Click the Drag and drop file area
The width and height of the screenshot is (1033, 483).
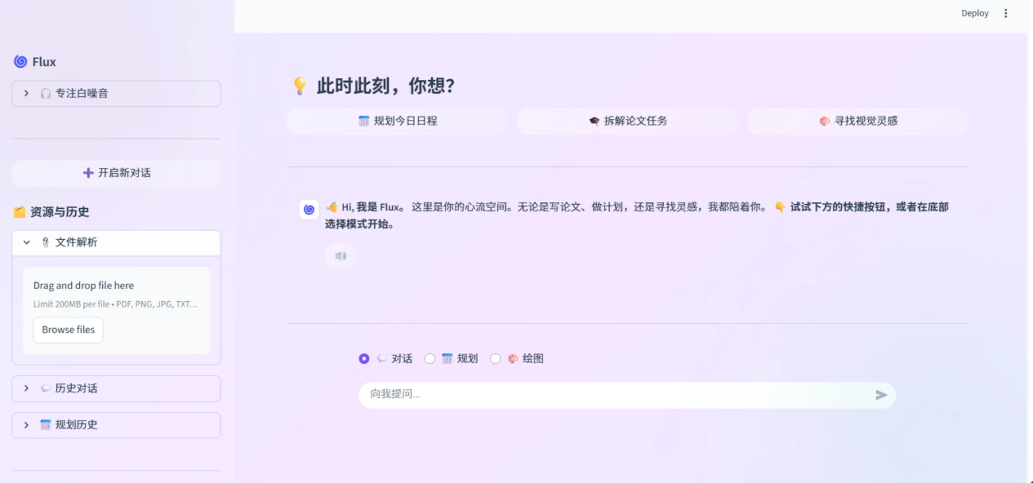tap(116, 310)
